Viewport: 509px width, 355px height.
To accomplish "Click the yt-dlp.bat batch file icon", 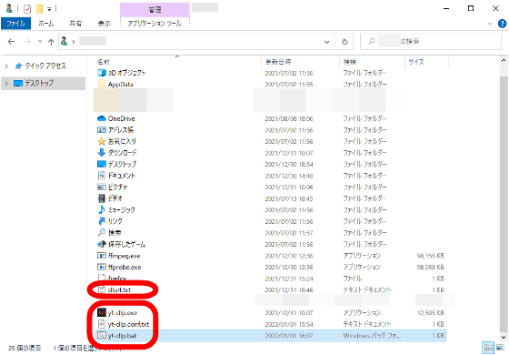I will 102,335.
